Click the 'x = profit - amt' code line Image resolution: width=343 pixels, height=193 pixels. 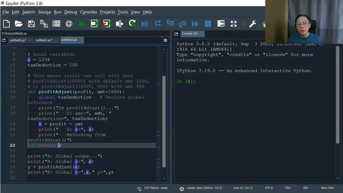61,124
